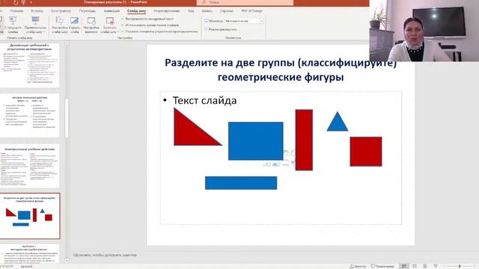The image size is (479, 269).
Task: Open the PDF-XChange tab
Action: [251, 11]
